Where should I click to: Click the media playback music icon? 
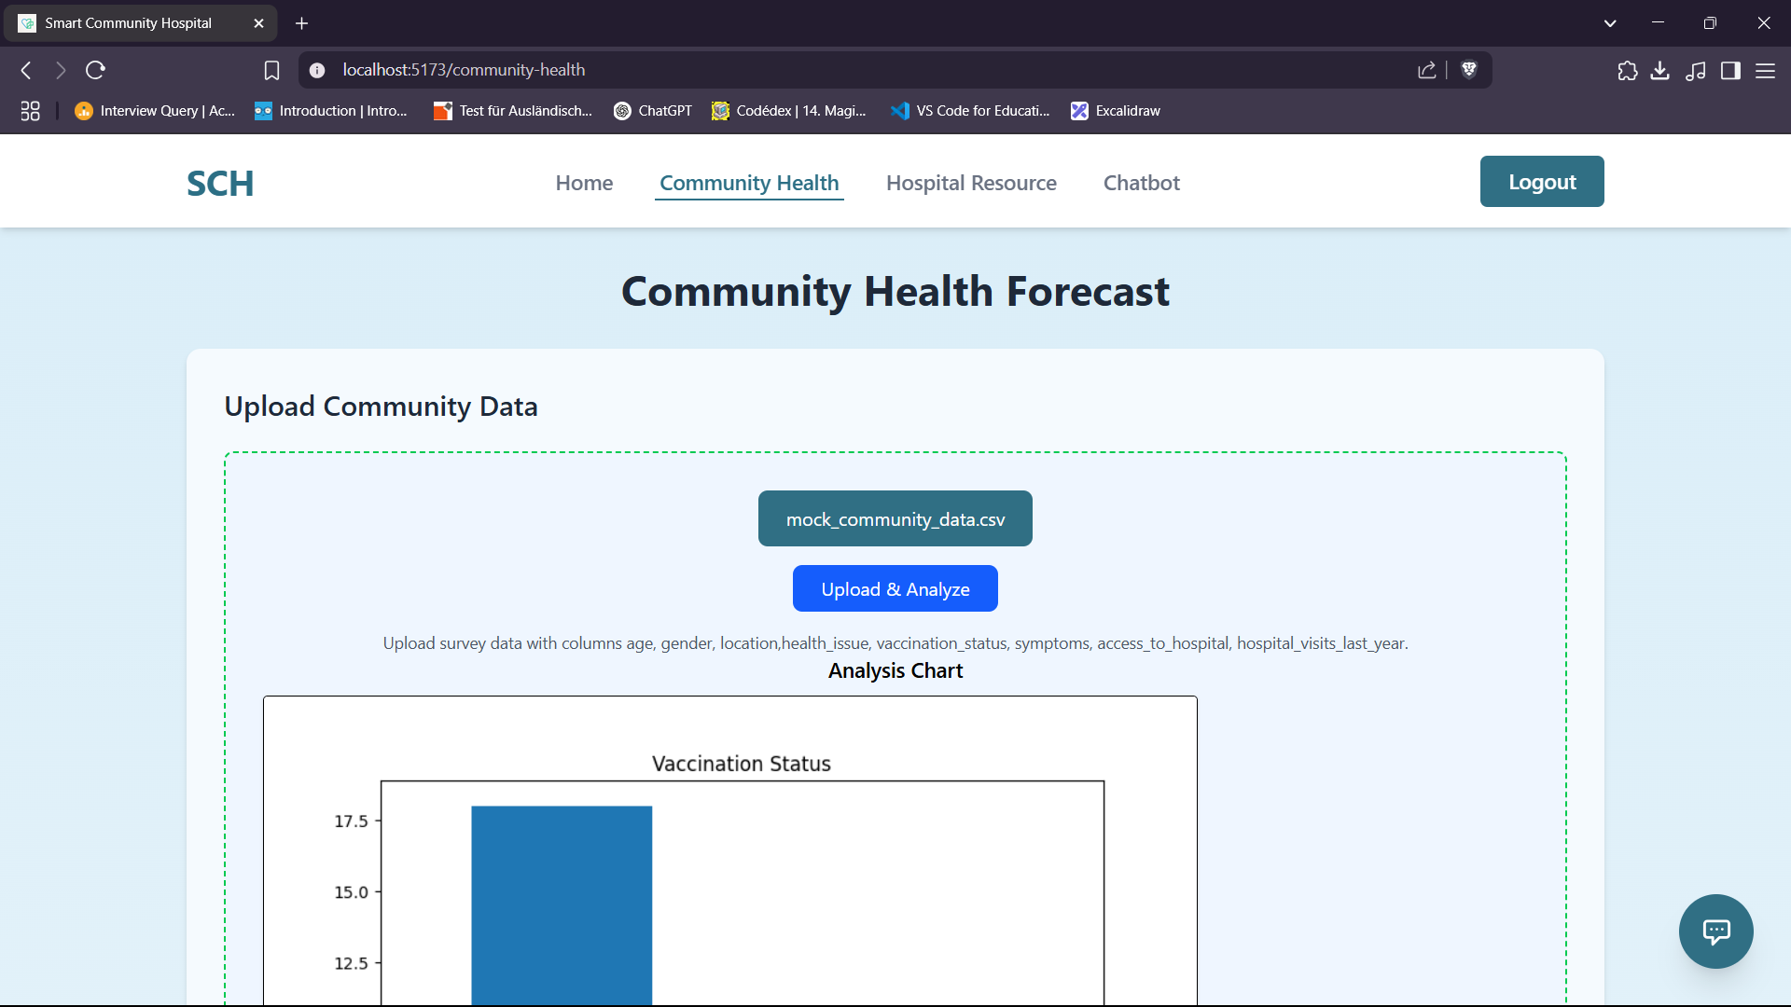1697,70
